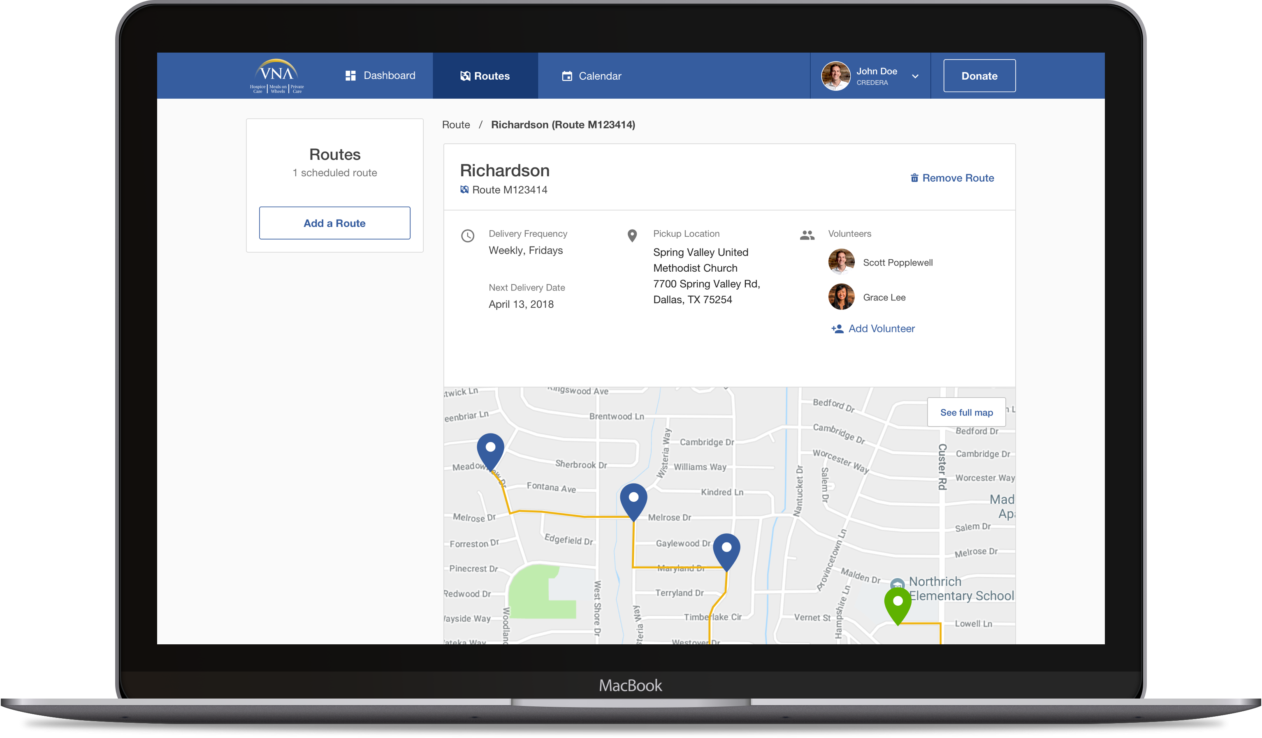
Task: Open Scott Popplewell's avatar
Action: pos(841,262)
